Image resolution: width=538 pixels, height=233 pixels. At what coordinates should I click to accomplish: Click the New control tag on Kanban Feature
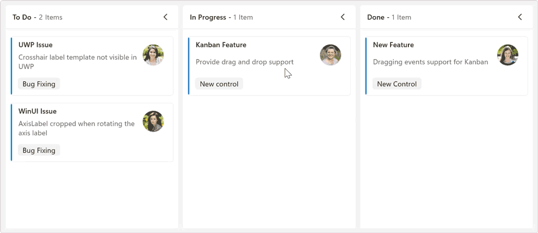[219, 84]
